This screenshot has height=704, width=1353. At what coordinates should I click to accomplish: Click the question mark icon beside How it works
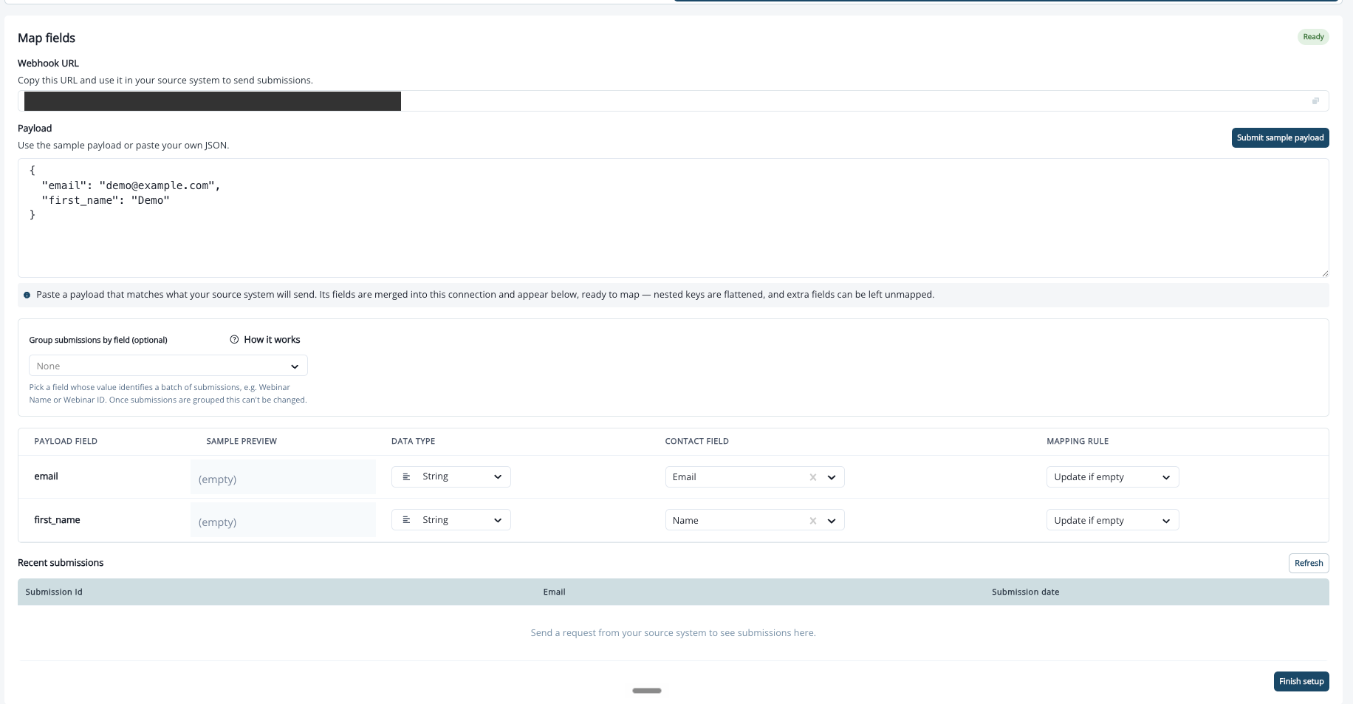click(234, 340)
